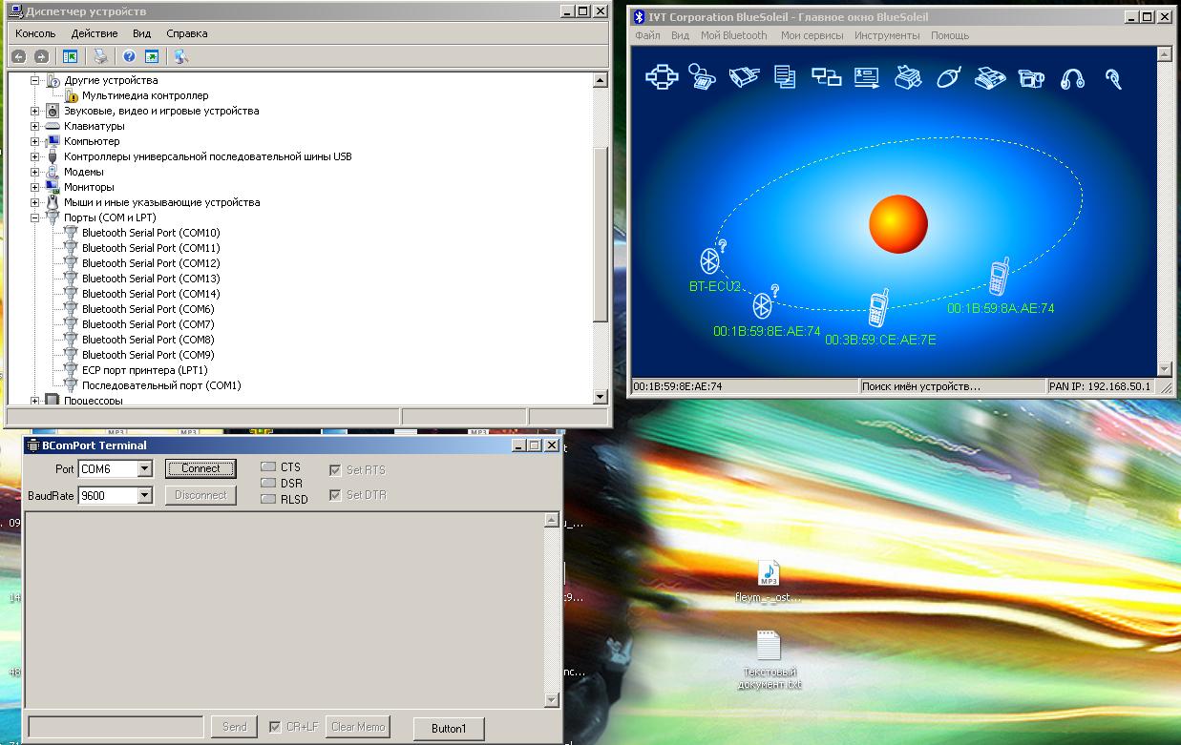Viewport: 1181px width, 745px height.
Task: Click the phone device 00:1B:59:8A:AE:74
Action: click(999, 278)
